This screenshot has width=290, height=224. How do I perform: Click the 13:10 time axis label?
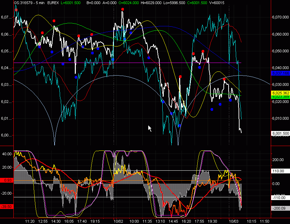pos(160,221)
